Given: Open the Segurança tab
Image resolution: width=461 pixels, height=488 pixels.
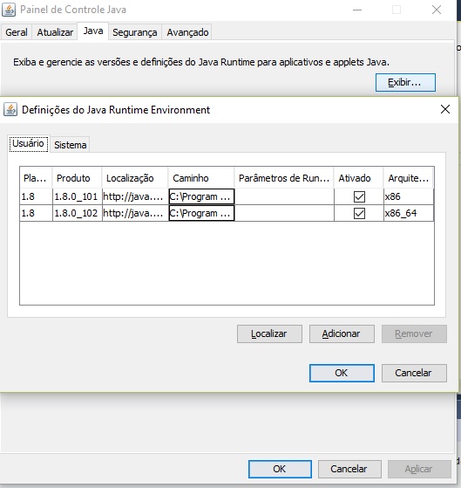Looking at the screenshot, I should point(134,32).
